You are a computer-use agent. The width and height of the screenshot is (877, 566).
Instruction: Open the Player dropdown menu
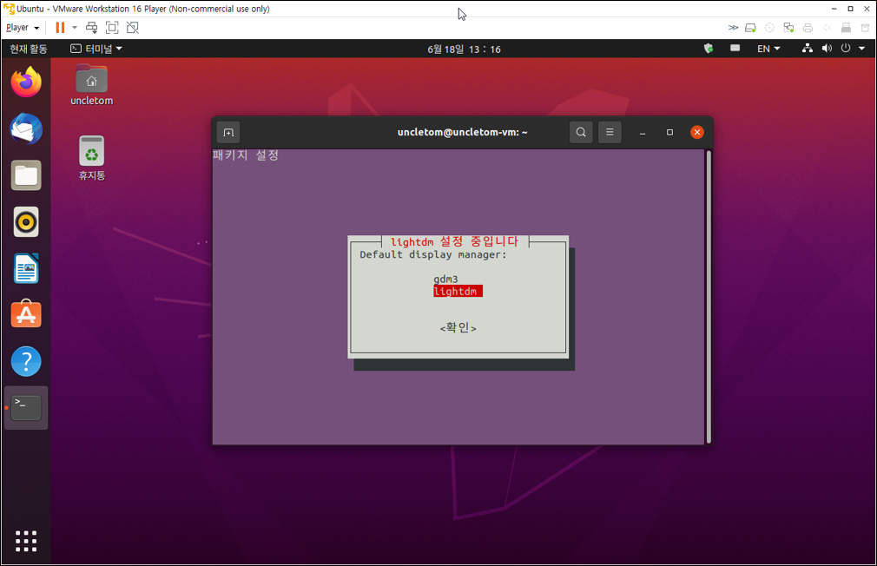23,28
